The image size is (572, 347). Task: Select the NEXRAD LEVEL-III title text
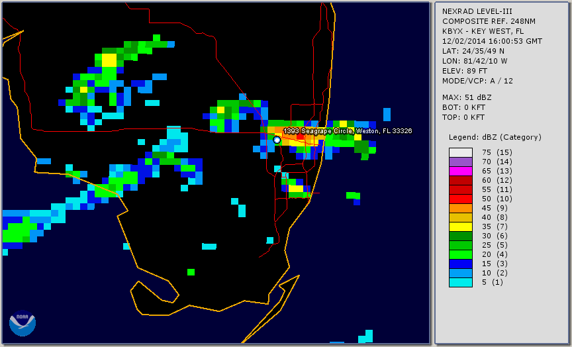477,11
